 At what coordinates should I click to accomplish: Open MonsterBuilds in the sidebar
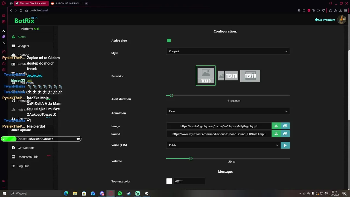28,157
